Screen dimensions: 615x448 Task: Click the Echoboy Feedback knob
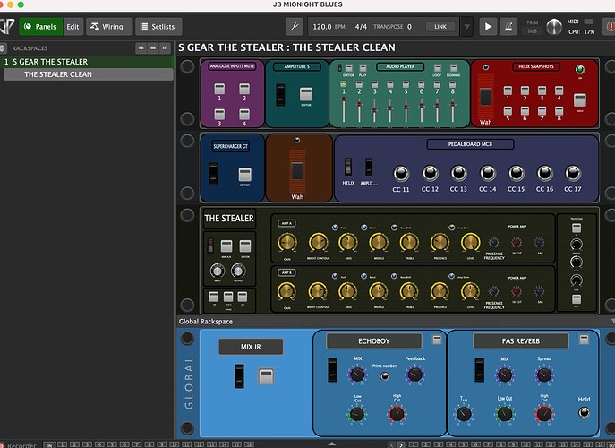click(414, 375)
